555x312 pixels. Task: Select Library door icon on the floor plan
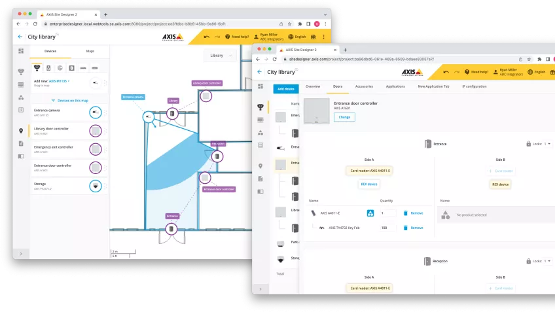pos(172,114)
